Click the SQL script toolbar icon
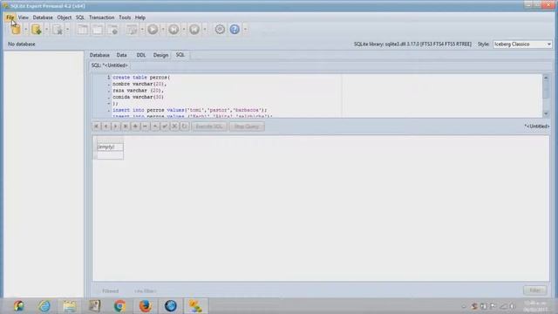 click(x=132, y=30)
